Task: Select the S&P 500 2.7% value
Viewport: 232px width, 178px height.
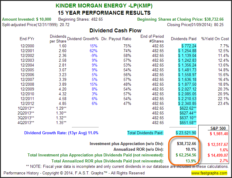Action: 224,161
